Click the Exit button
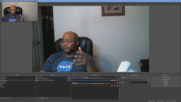The image size is (181, 102). (165, 86)
